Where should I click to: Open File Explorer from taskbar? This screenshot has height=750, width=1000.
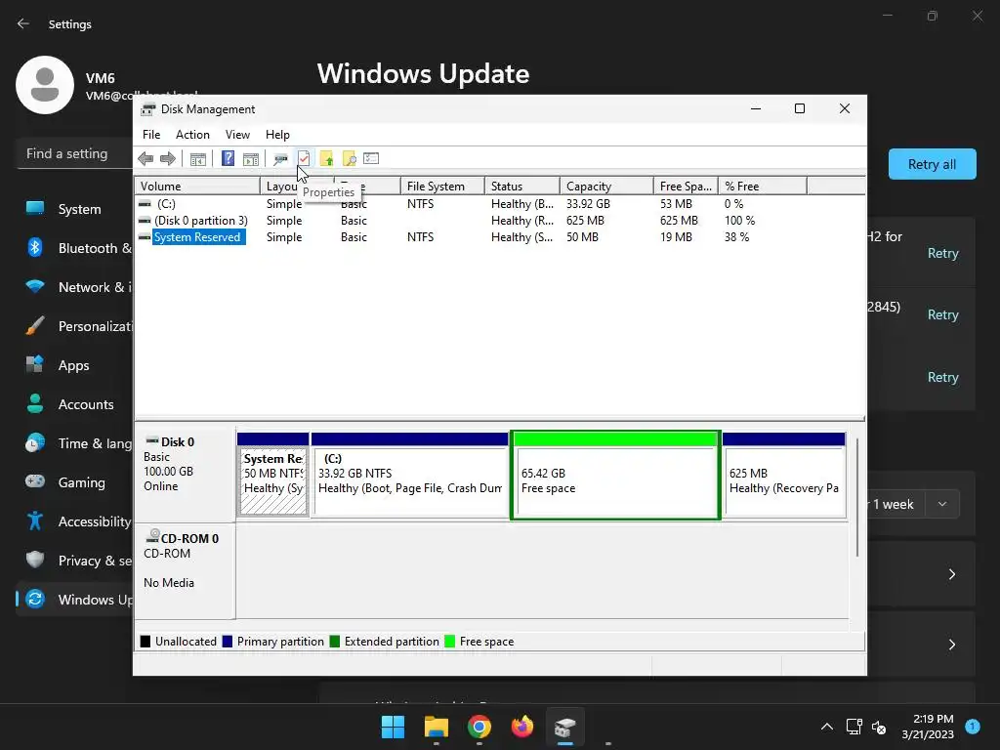437,727
